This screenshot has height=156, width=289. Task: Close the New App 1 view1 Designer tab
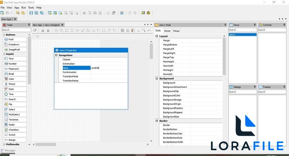click(x=62, y=25)
